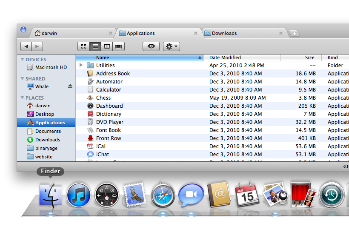Close the Applications tab

[x=196, y=33]
